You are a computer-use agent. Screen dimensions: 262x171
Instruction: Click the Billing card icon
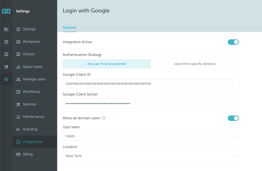coord(18,154)
